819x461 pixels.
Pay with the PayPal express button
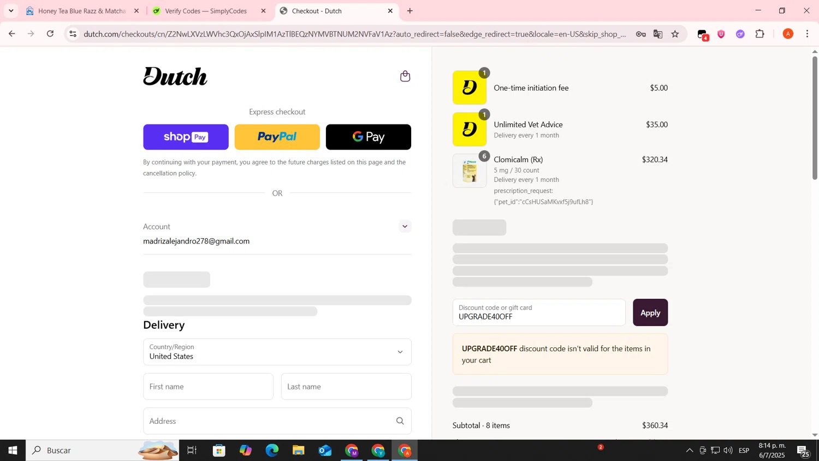click(277, 137)
